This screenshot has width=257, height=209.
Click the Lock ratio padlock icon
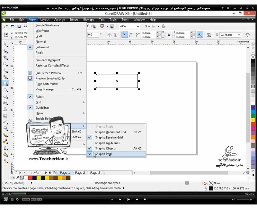[169, 35]
